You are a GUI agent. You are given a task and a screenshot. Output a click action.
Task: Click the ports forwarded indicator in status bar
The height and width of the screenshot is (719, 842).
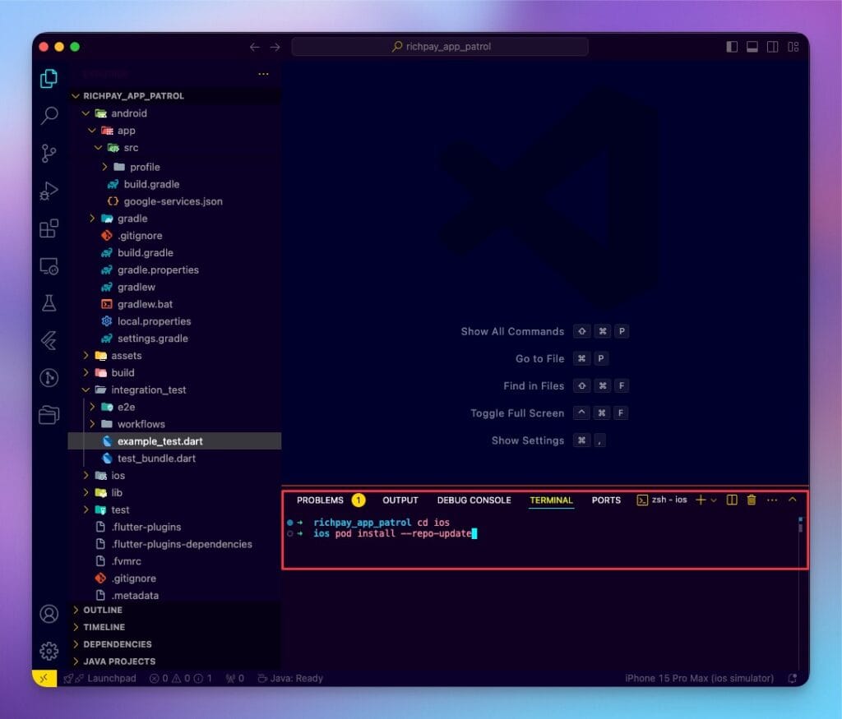[x=234, y=678]
